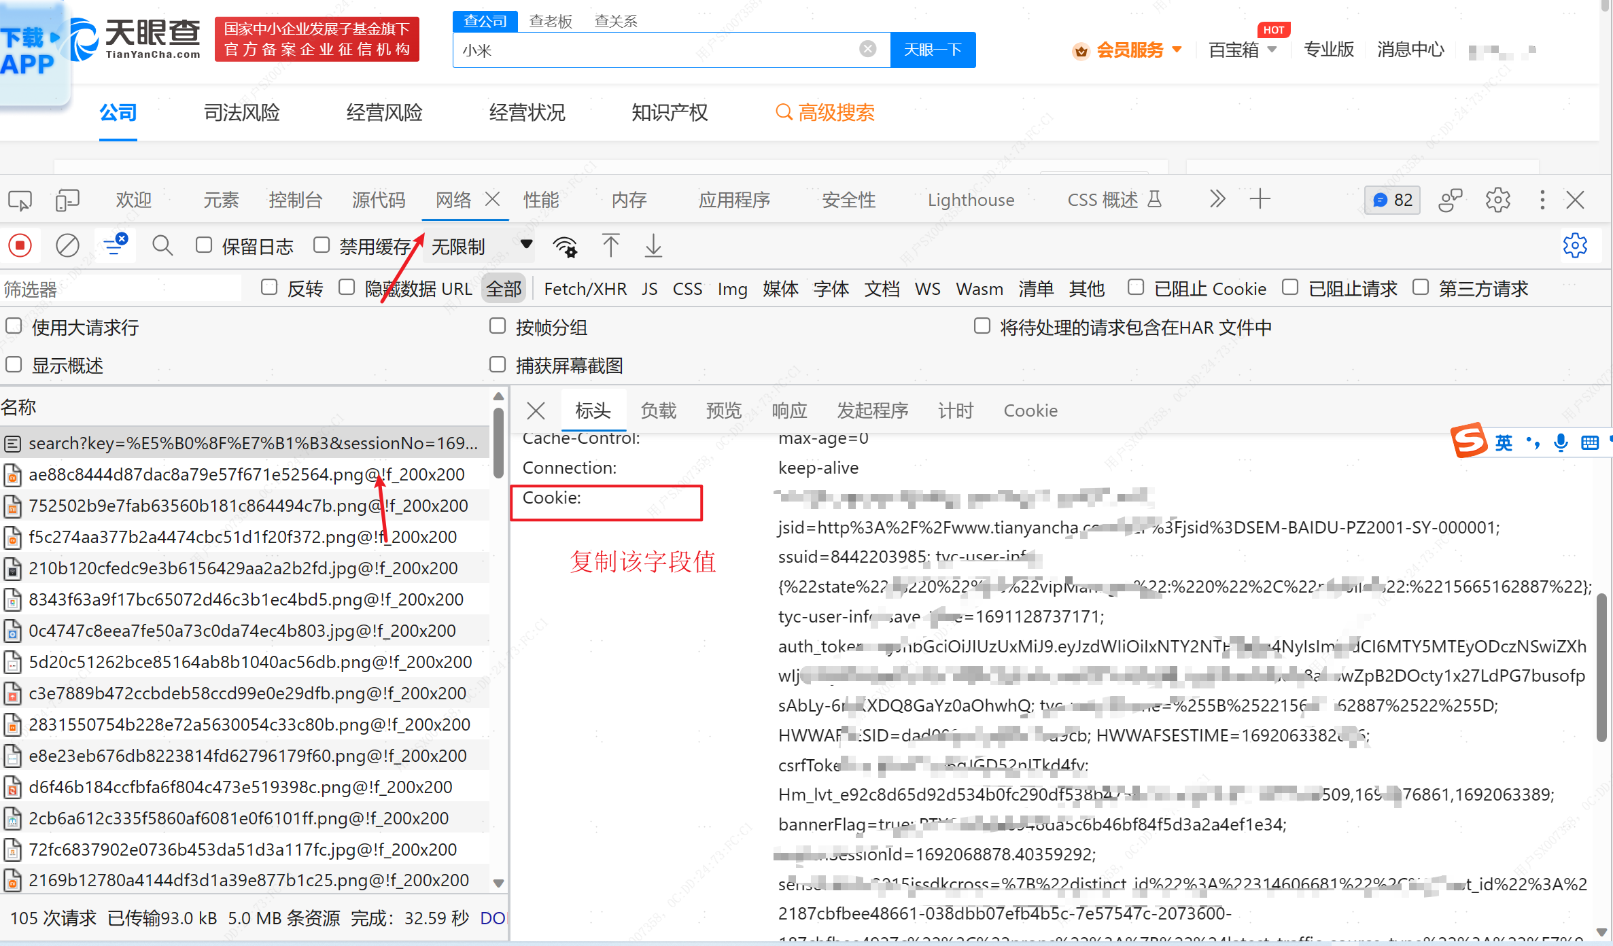This screenshot has height=946, width=1613.
Task: Open DevTools more options menu
Action: [x=1542, y=200]
